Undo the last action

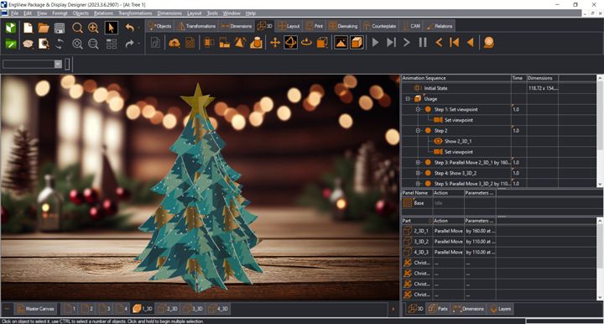pos(130,28)
